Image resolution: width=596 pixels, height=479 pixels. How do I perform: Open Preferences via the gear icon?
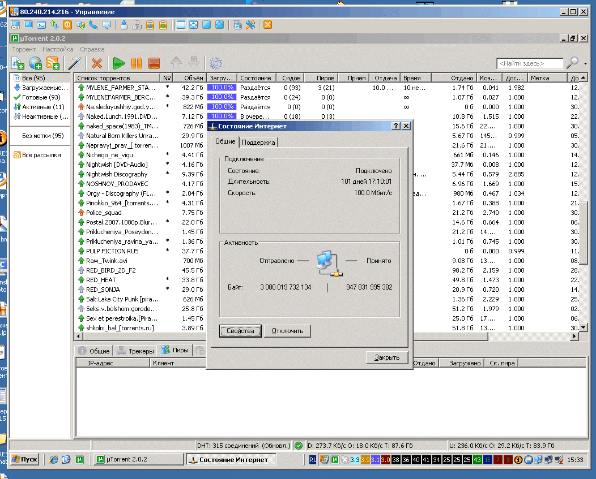pyautogui.click(x=216, y=63)
